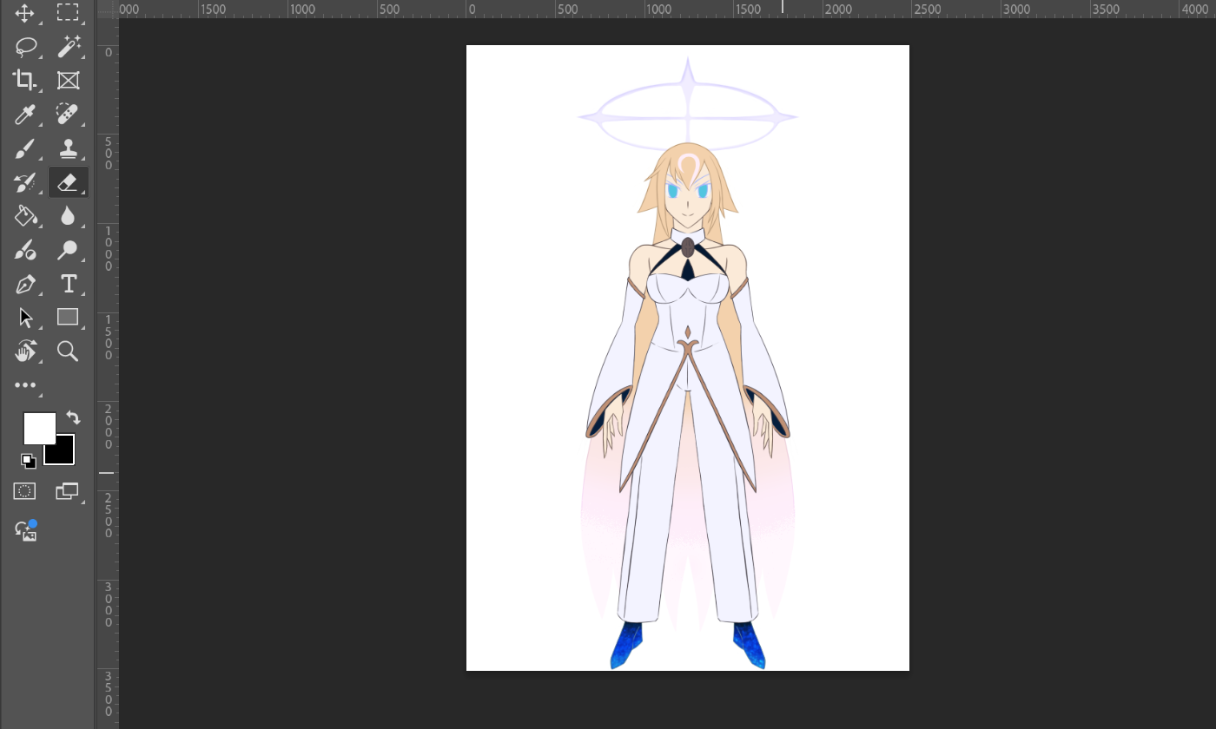Choose the Eyedropper tool
Viewport: 1216px width, 729px height.
tap(25, 115)
